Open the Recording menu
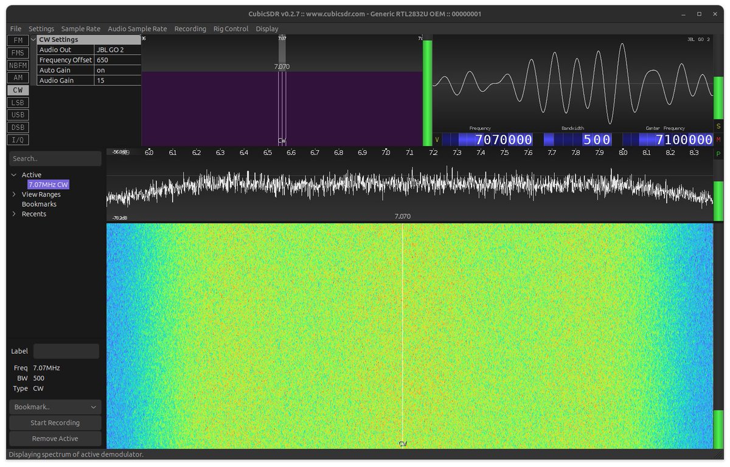This screenshot has width=730, height=467. click(x=190, y=29)
